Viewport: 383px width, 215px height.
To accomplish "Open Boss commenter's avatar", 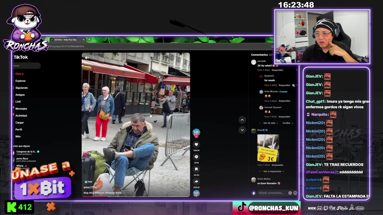I will coord(253,130).
